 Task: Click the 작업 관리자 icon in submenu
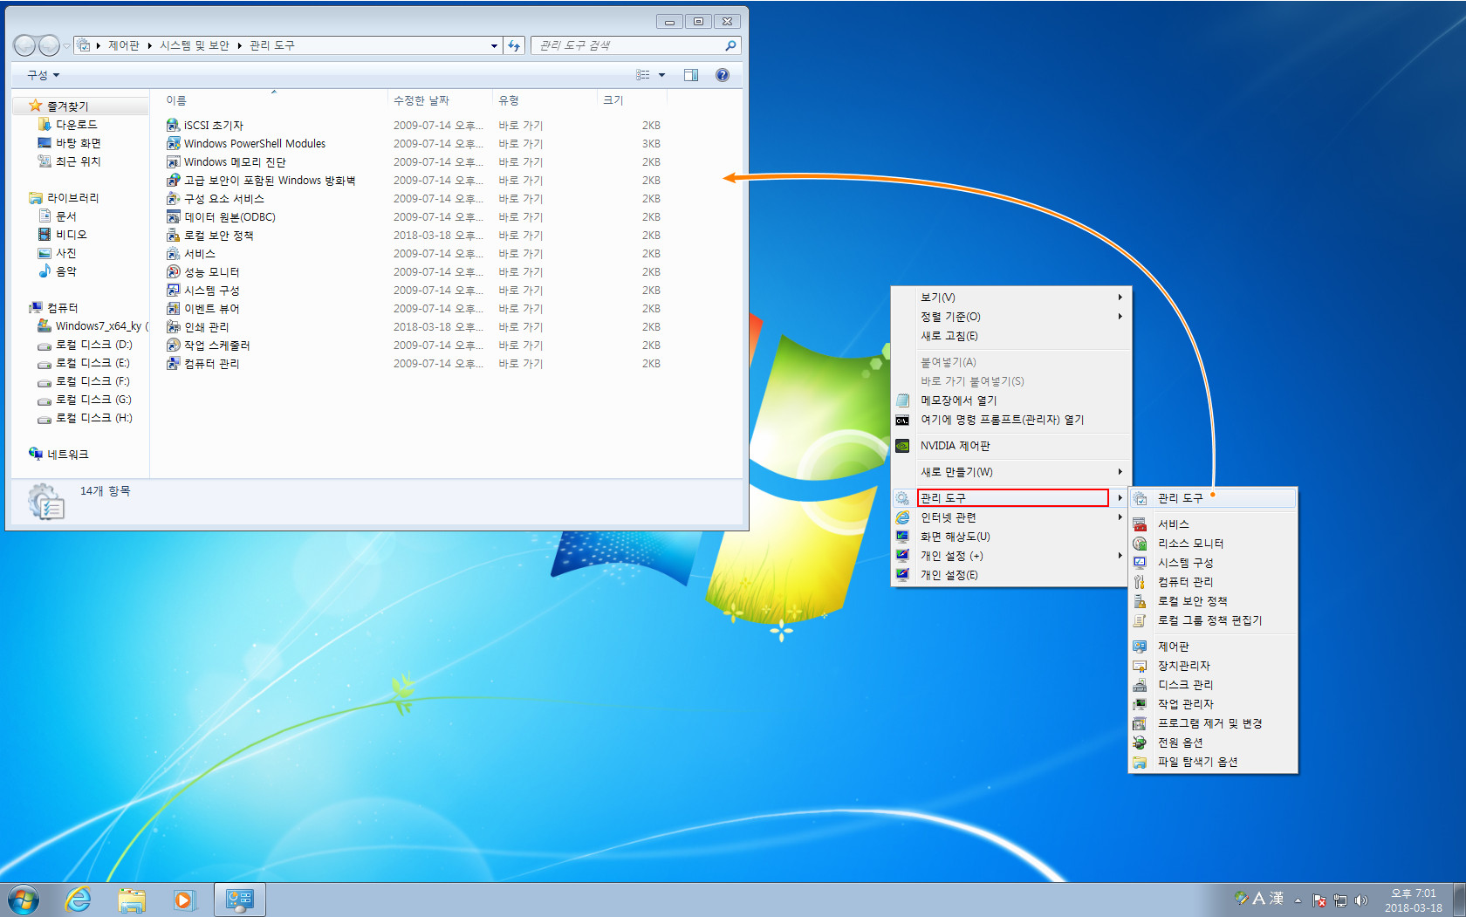[x=1140, y=704]
